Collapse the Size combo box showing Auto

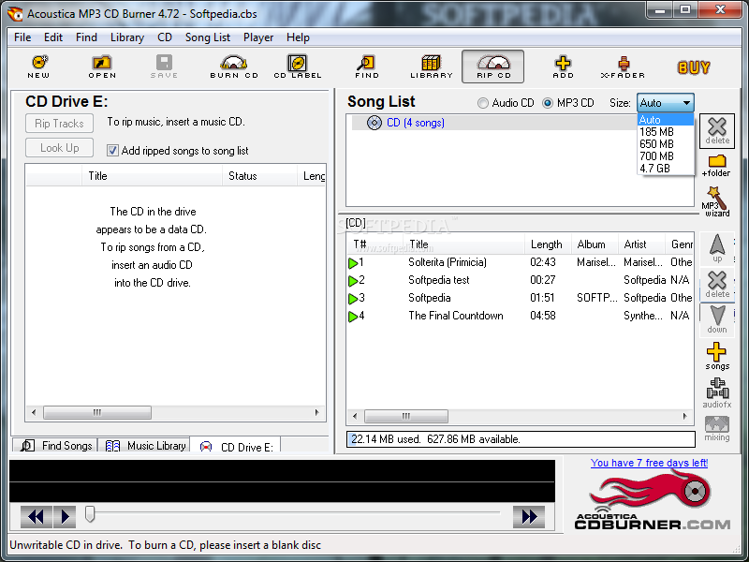[666, 103]
